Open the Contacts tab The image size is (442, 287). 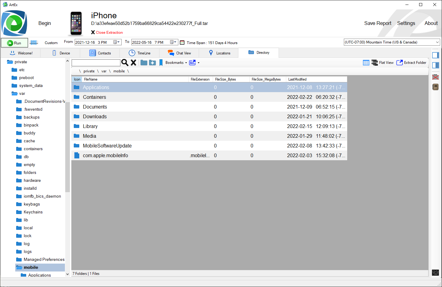(x=100, y=53)
